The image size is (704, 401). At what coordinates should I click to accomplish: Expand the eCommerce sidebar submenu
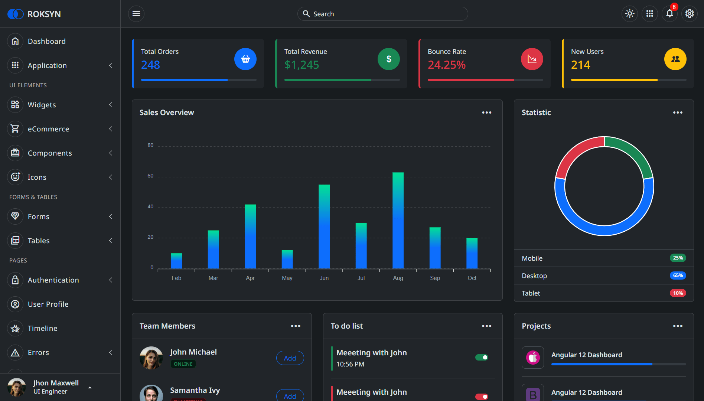pyautogui.click(x=60, y=129)
